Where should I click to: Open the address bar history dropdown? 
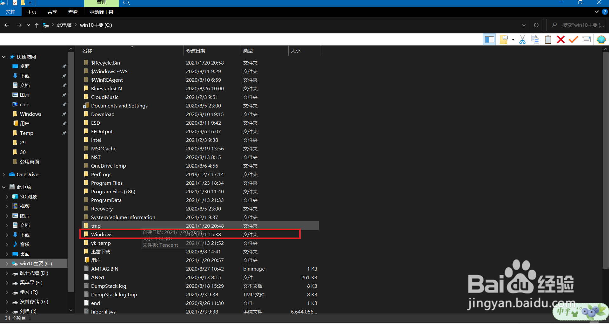coord(524,25)
